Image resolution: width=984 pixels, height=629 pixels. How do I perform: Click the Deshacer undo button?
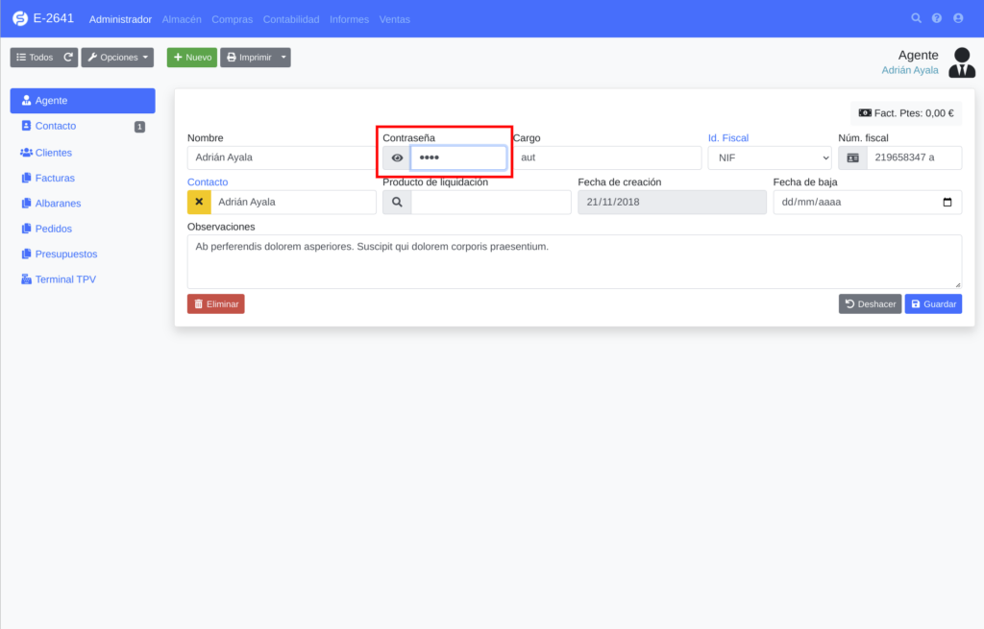pyautogui.click(x=870, y=304)
